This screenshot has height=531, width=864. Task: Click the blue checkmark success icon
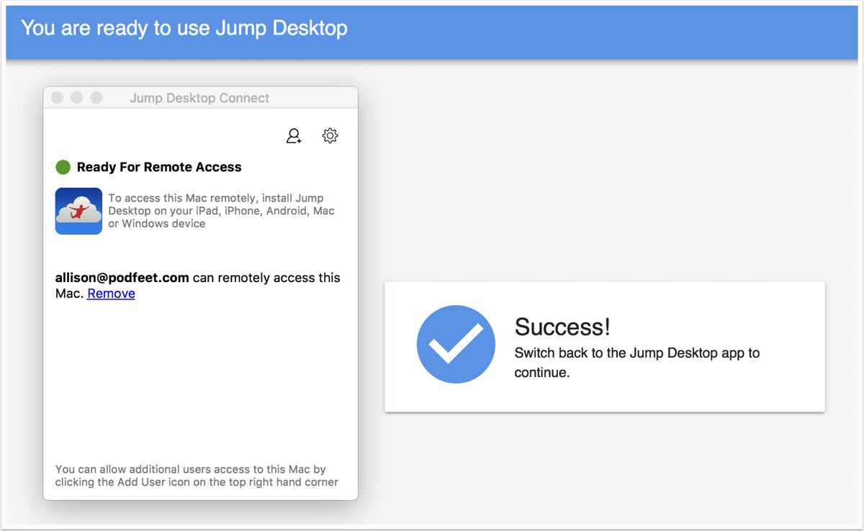click(456, 344)
